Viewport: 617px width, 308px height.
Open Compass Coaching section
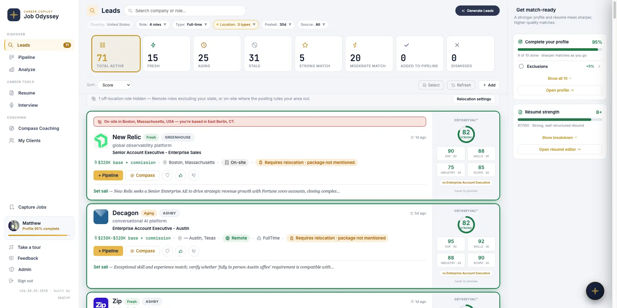tap(39, 128)
